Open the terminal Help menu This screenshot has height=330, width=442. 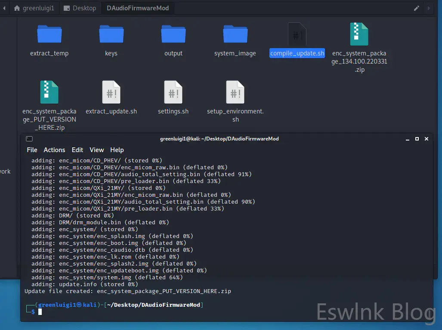click(x=117, y=150)
